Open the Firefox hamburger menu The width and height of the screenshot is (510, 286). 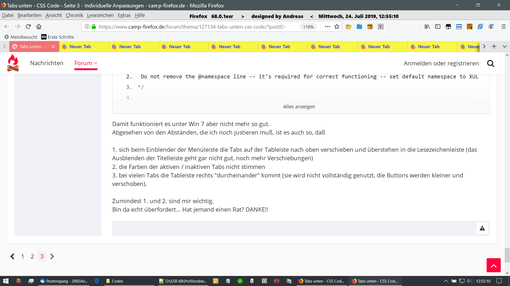(x=503, y=26)
